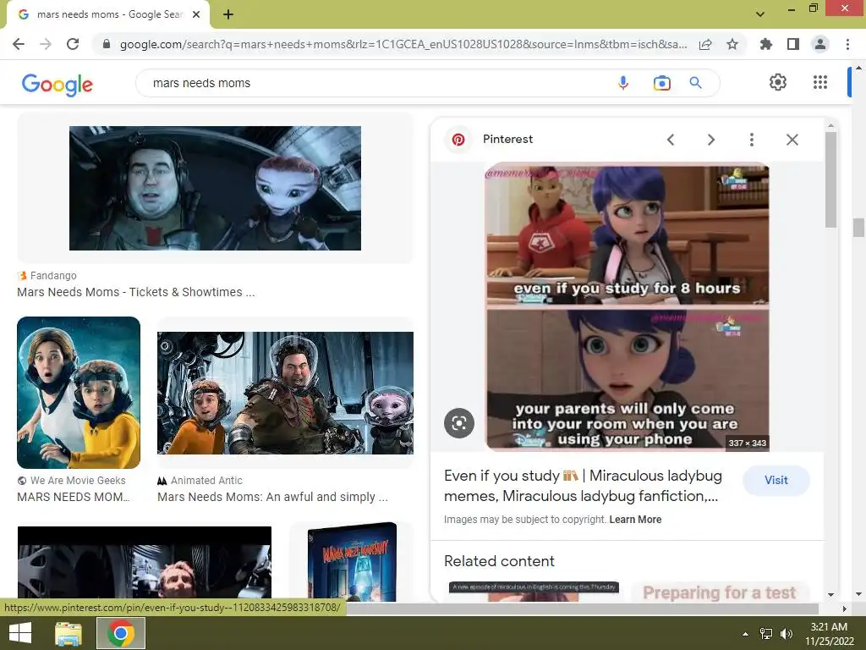Open the Fandango cockpit scene thumbnail

pyautogui.click(x=215, y=188)
